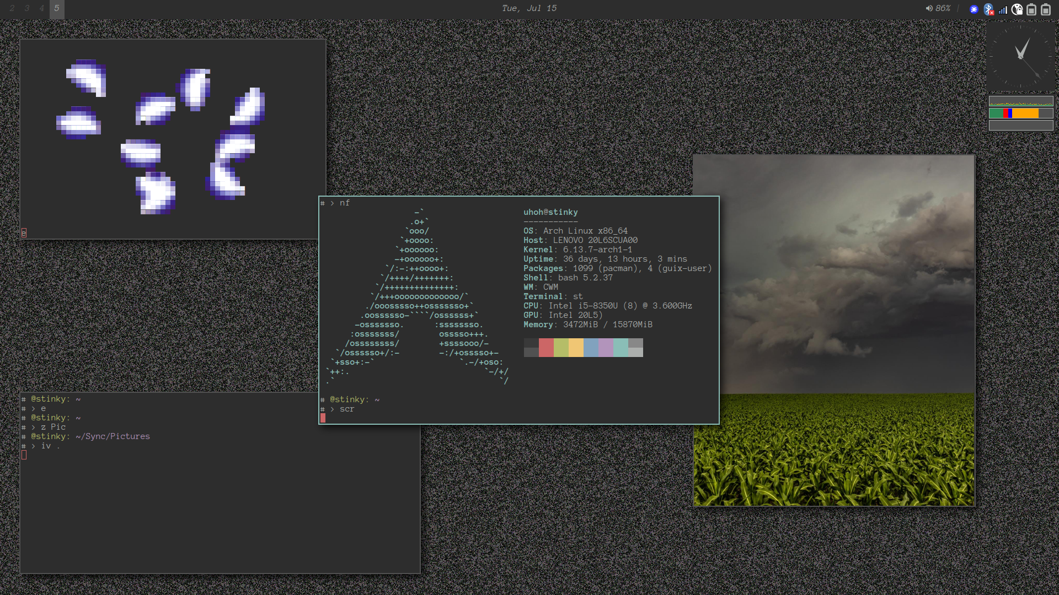Viewport: 1059px width, 595px height.
Task: Click the 'CPU: Intel i5-8350U' line
Action: [x=607, y=306]
